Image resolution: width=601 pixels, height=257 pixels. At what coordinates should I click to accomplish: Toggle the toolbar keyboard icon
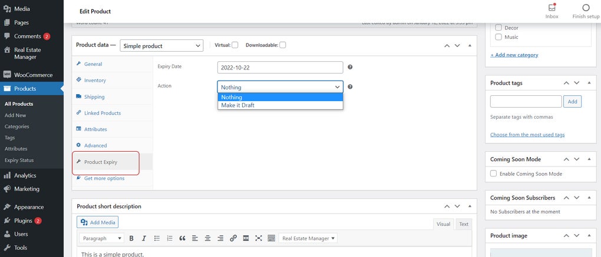click(271, 238)
